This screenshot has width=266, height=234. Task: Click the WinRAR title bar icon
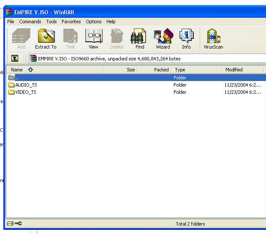[x=9, y=12]
